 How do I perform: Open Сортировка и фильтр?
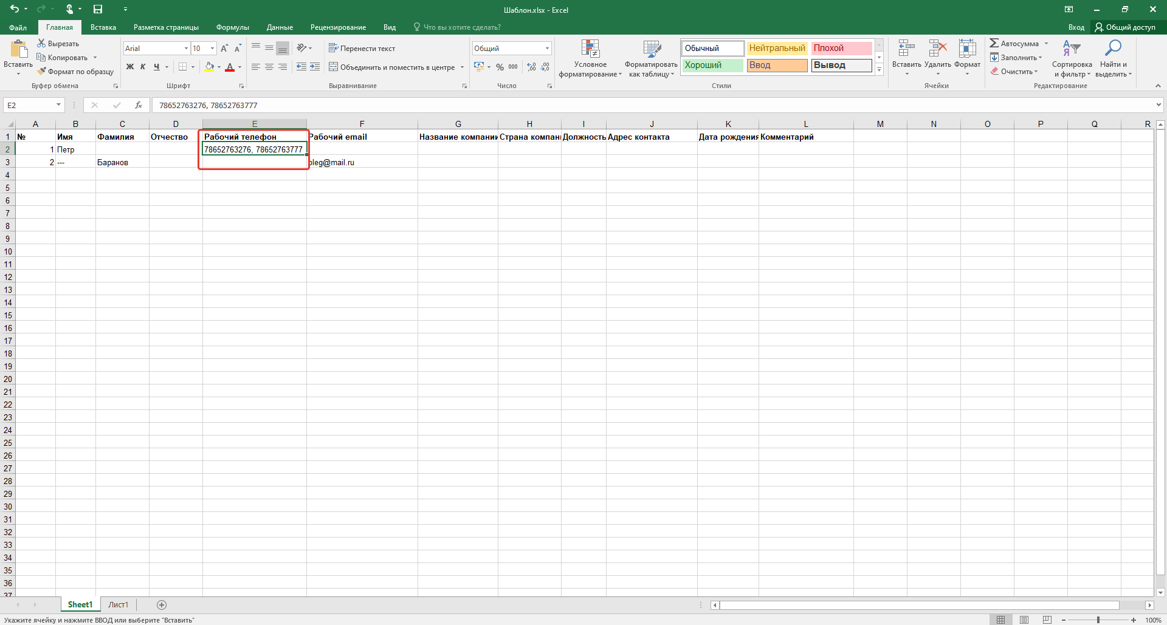1072,59
